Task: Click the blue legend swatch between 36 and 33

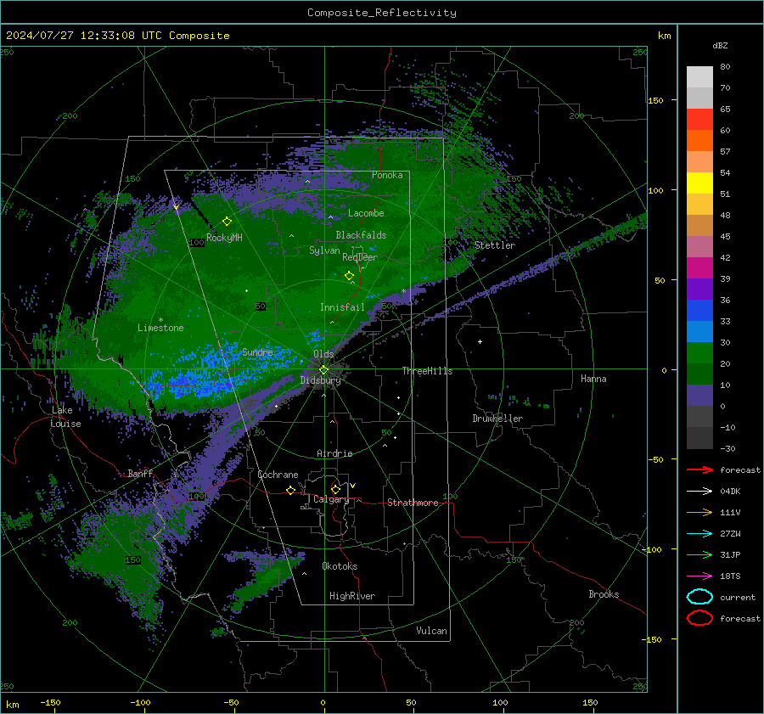Action: pos(699,311)
